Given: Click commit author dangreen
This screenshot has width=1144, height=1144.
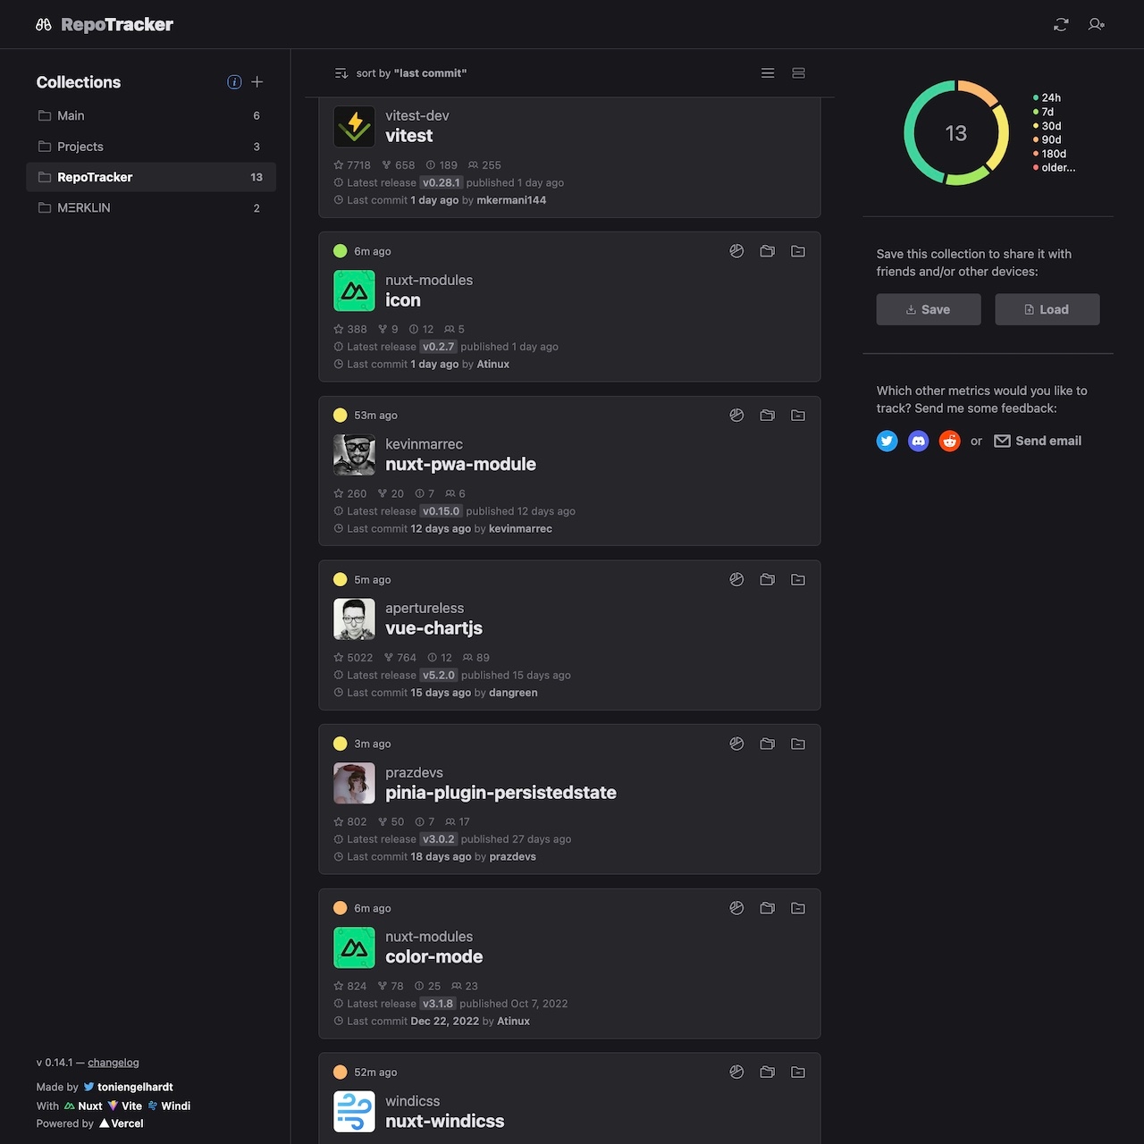Looking at the screenshot, I should tap(513, 693).
